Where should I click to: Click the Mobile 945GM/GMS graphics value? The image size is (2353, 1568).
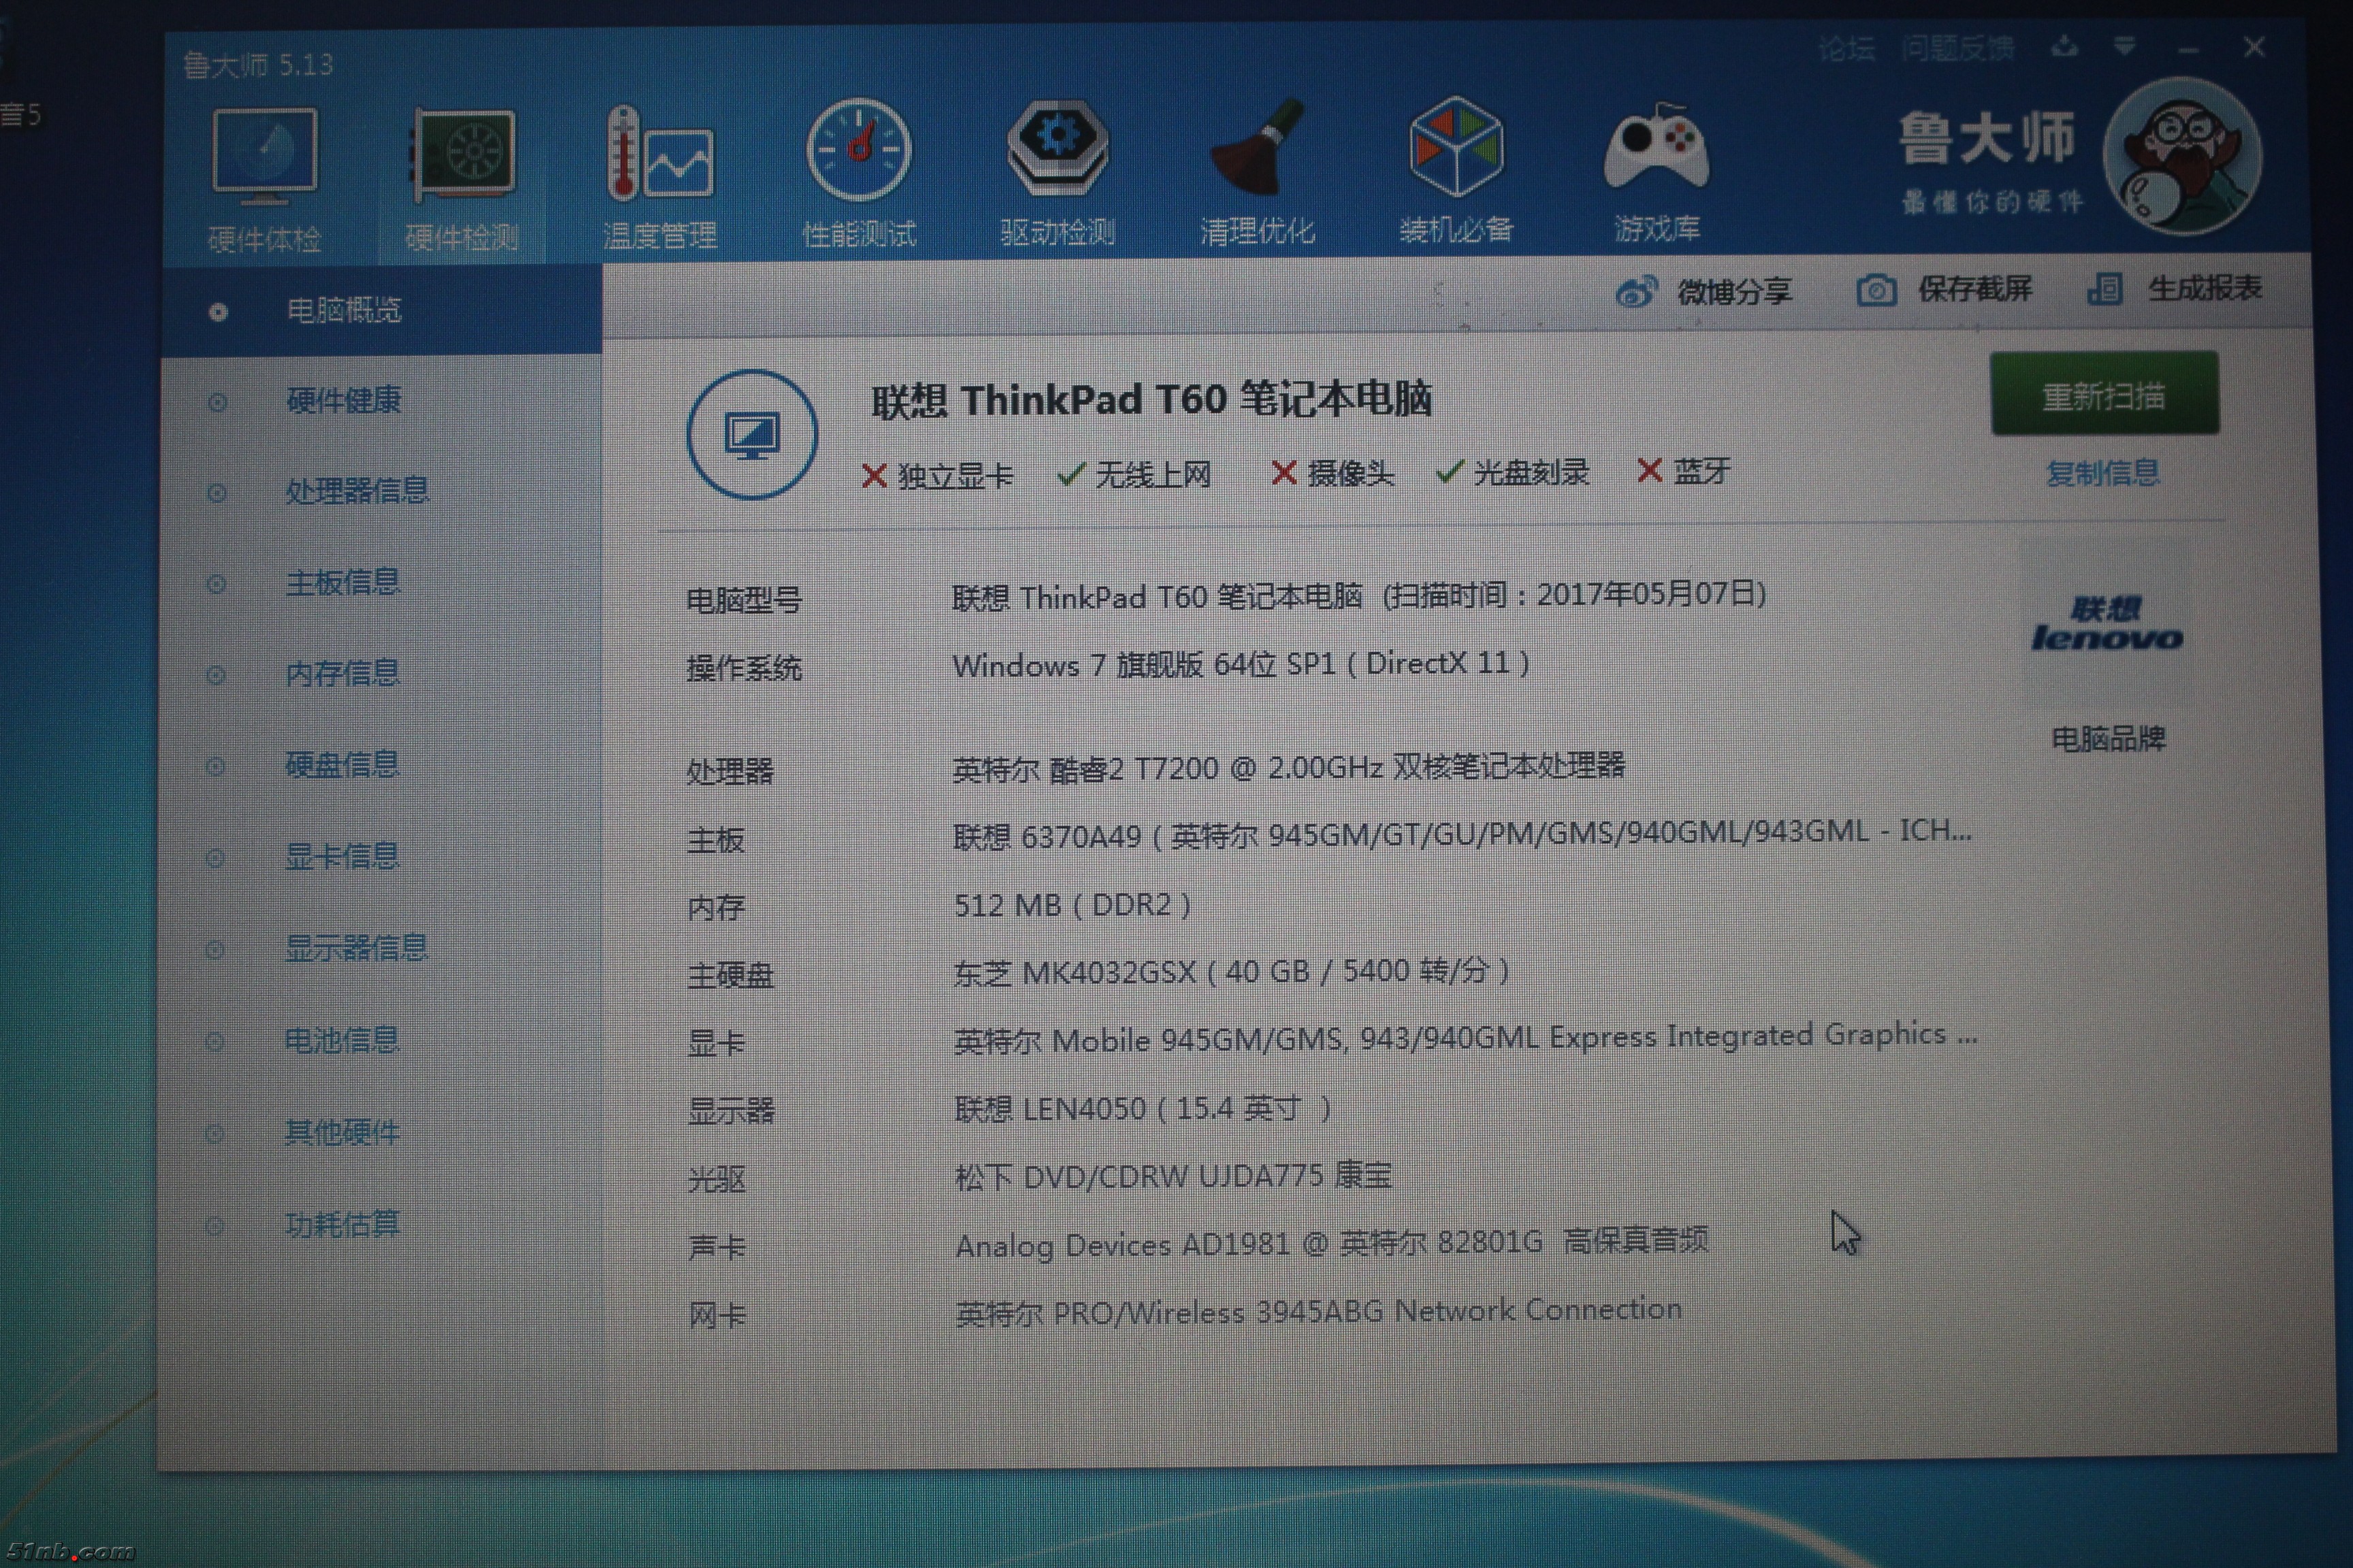click(x=1466, y=1038)
